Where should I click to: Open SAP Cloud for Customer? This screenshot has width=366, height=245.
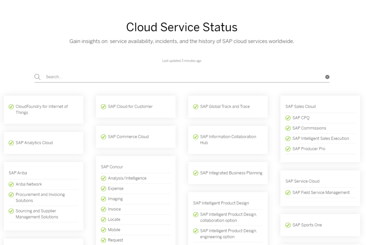[130, 107]
